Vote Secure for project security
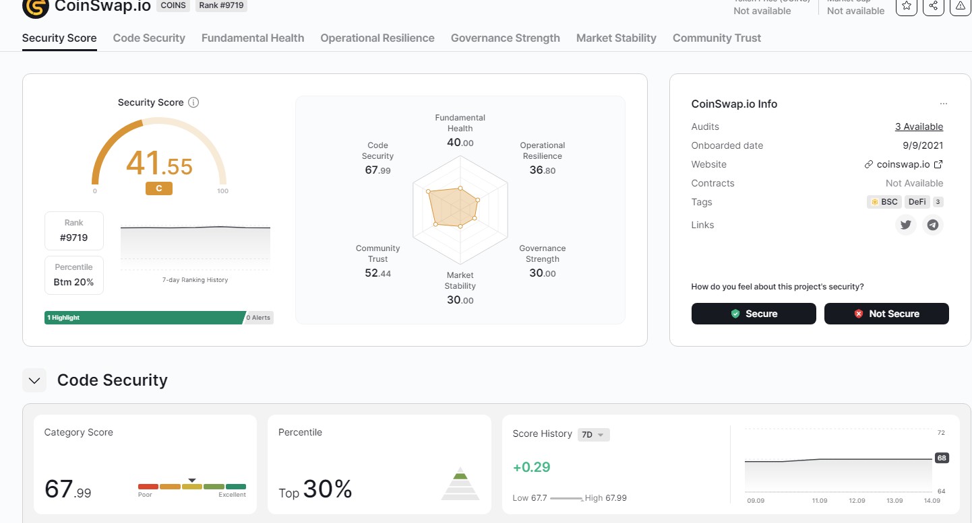Screen dimensions: 972x523 coord(754,314)
